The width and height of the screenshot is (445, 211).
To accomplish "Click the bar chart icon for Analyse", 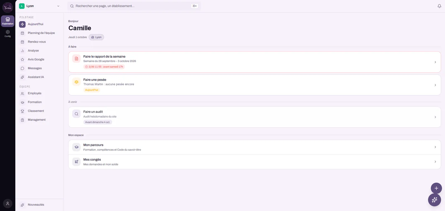I will pyautogui.click(x=23, y=51).
